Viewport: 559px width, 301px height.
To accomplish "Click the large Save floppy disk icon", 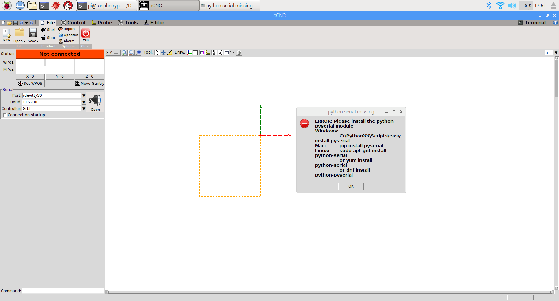I will pyautogui.click(x=33, y=32).
